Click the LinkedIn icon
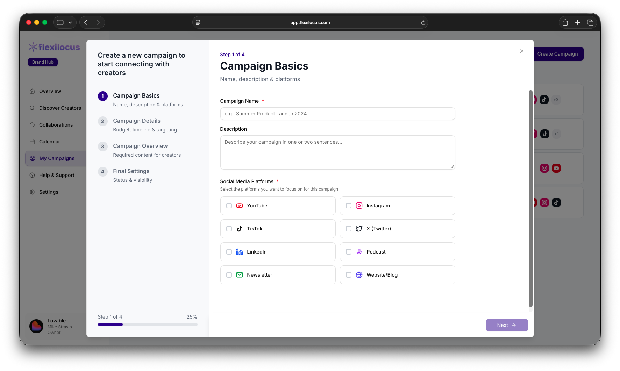 click(x=239, y=252)
